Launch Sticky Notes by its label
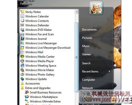 33,12
